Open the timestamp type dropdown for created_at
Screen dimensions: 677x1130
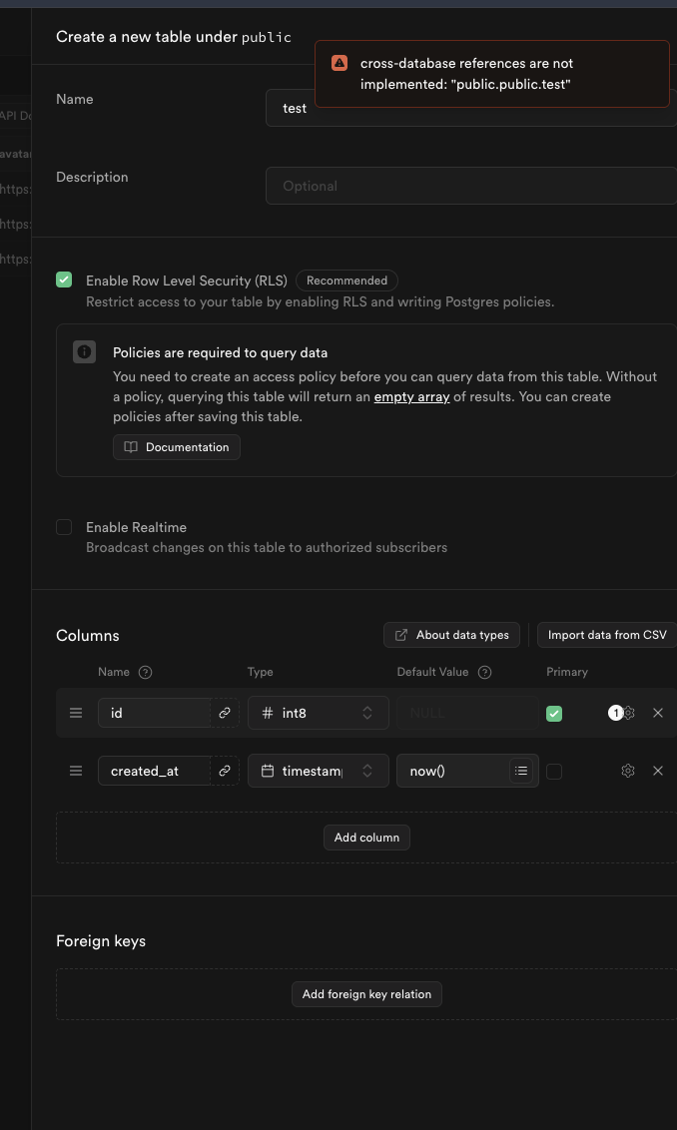click(318, 771)
